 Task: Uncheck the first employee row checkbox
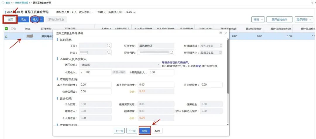[x=6, y=36]
